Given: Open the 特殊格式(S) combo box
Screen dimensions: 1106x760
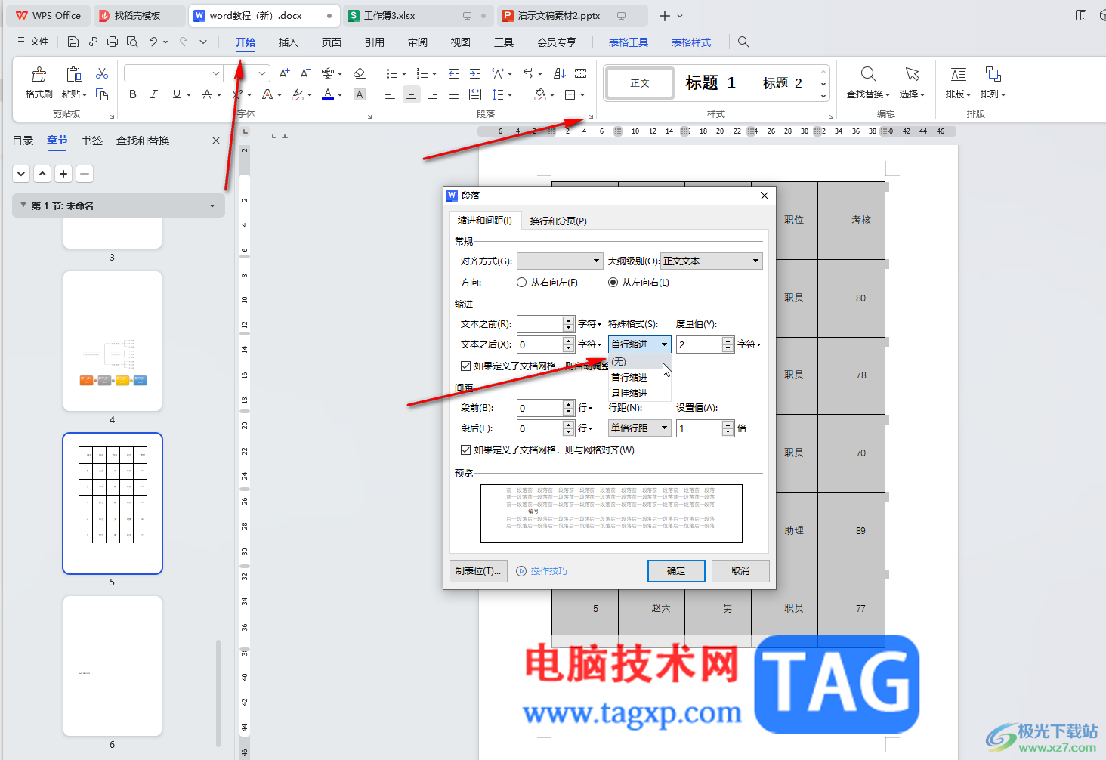Looking at the screenshot, I should tap(640, 344).
